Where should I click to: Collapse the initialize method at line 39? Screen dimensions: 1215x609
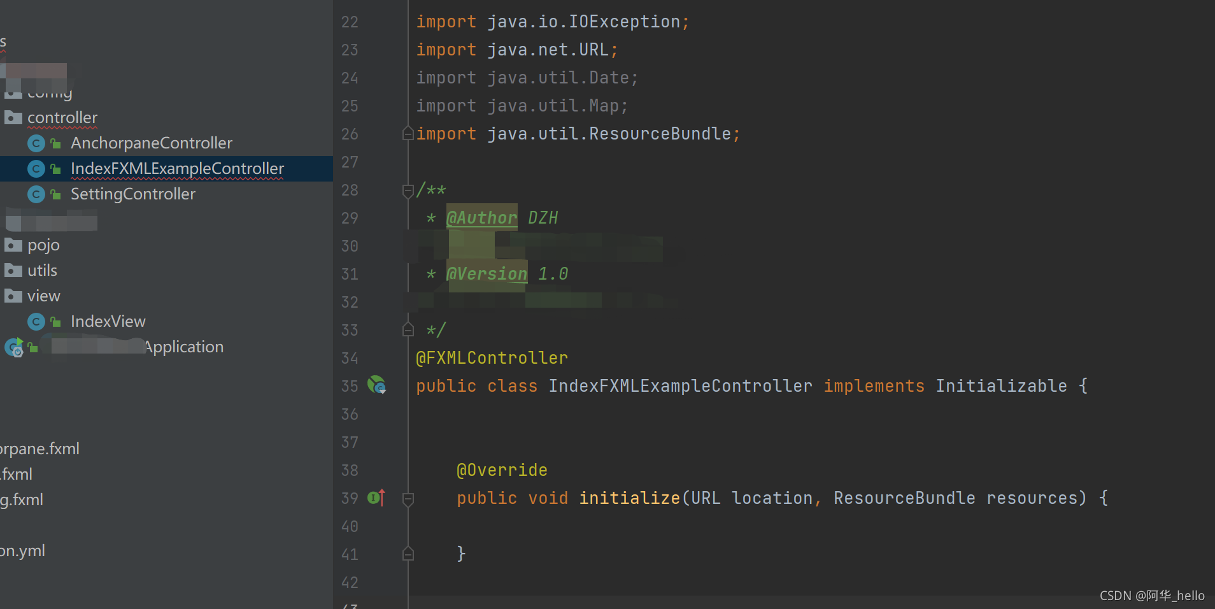(x=408, y=498)
